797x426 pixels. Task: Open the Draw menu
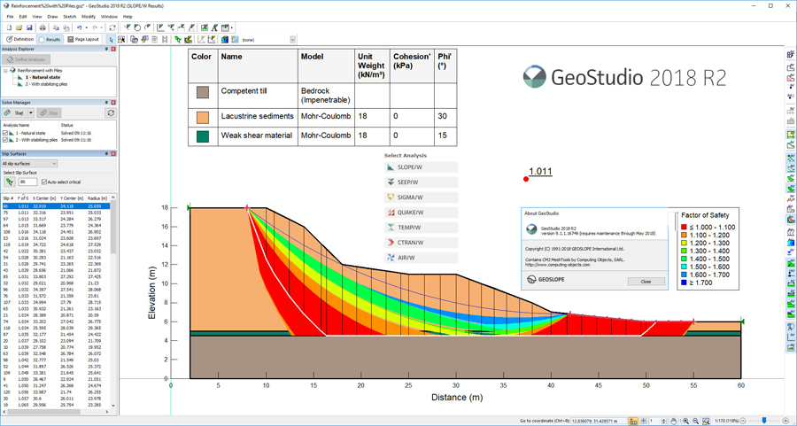pos(52,17)
